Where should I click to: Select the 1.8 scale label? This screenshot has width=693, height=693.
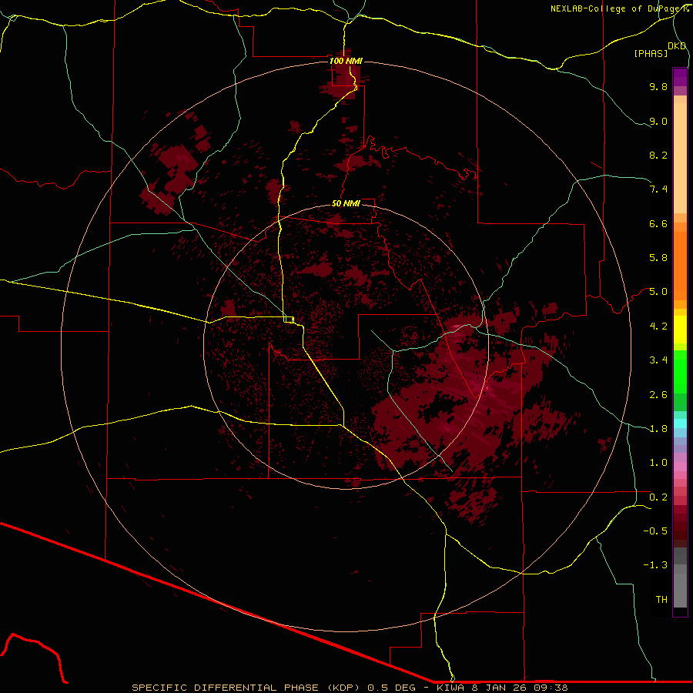[658, 429]
